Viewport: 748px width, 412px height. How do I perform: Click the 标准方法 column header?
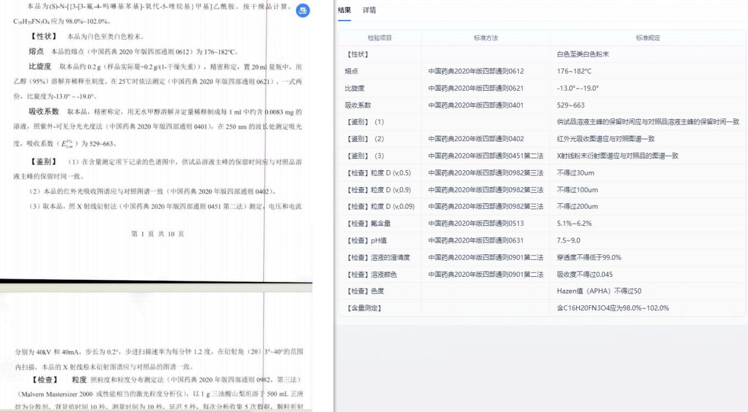pyautogui.click(x=485, y=38)
